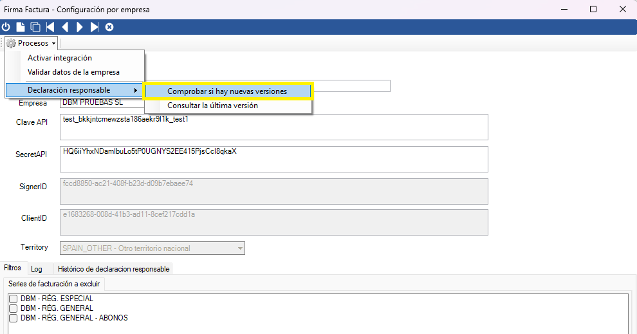Click the circled X delete icon
The height and width of the screenshot is (334, 637).
tap(109, 27)
